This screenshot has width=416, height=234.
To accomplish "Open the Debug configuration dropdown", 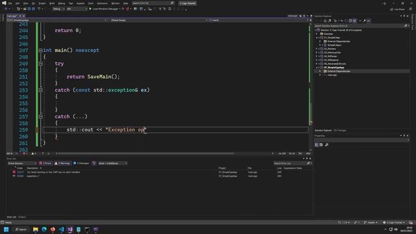I will click(x=58, y=8).
